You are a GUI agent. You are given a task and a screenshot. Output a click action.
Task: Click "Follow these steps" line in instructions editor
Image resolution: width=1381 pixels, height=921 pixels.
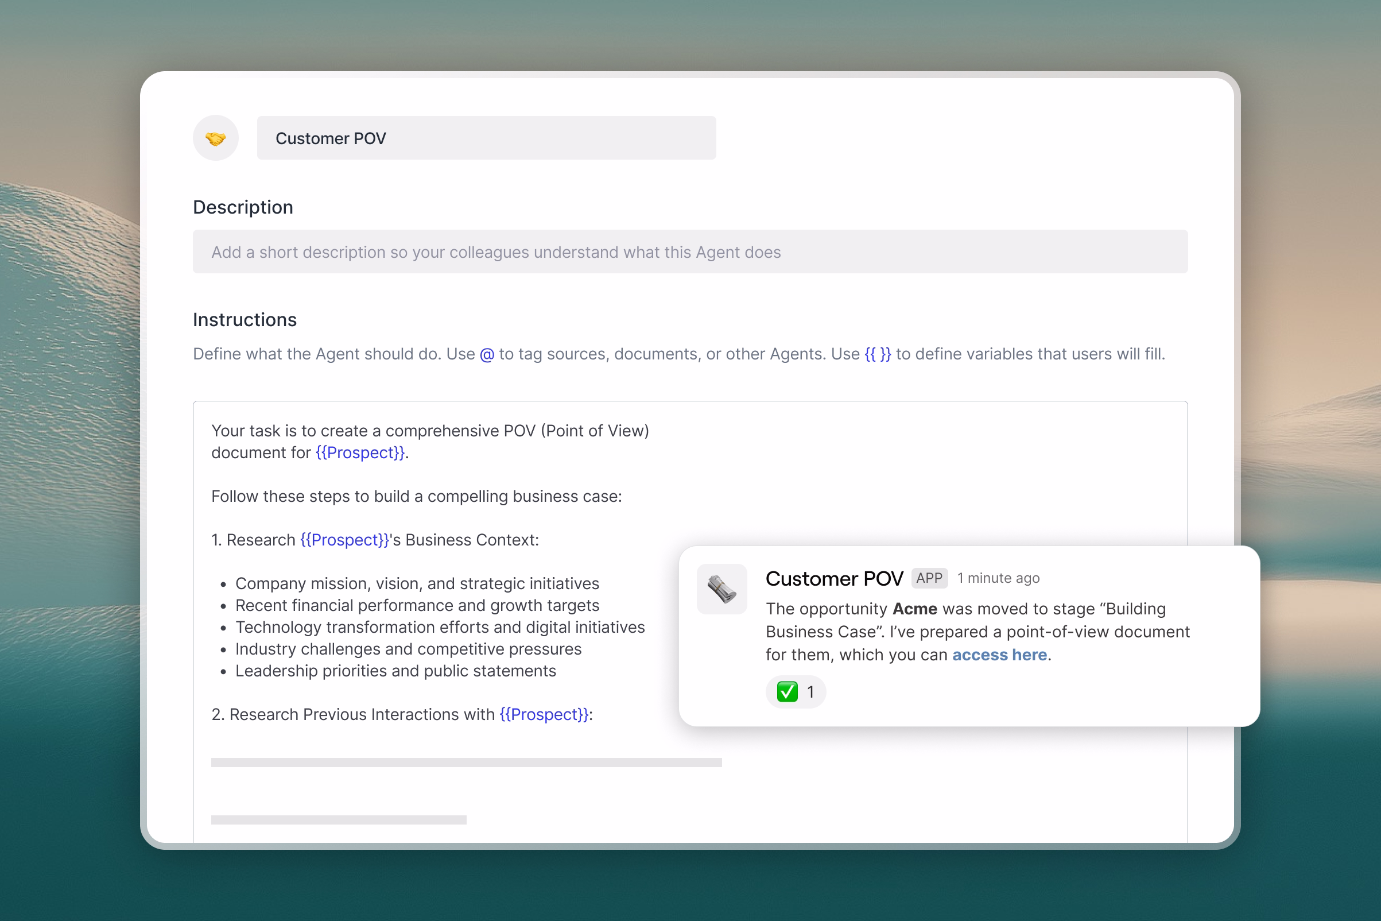pos(416,496)
